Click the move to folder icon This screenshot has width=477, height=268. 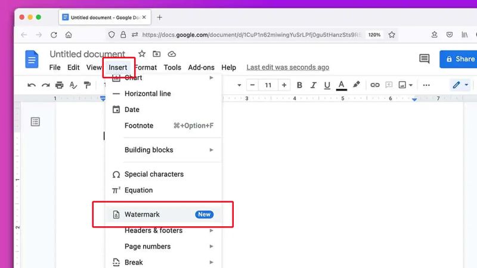(156, 54)
